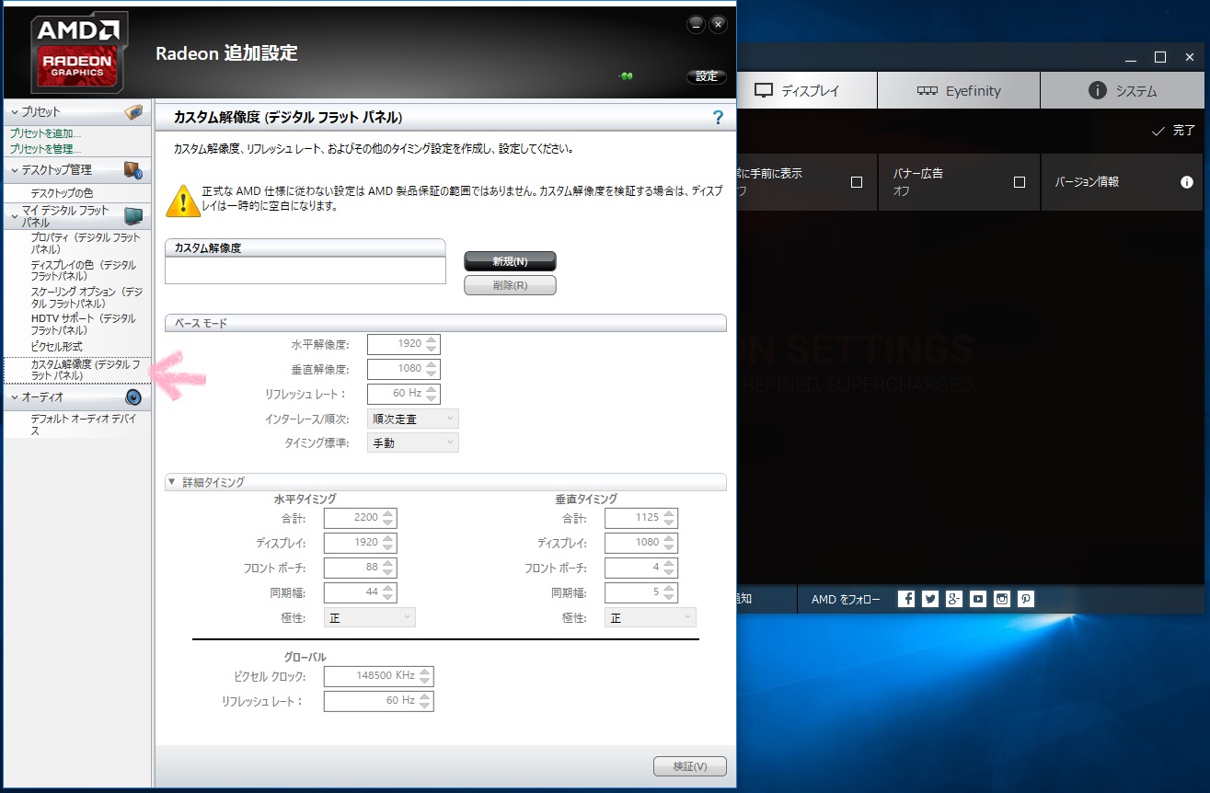Switch to the システム tab
1210x793 pixels.
pos(1123,91)
